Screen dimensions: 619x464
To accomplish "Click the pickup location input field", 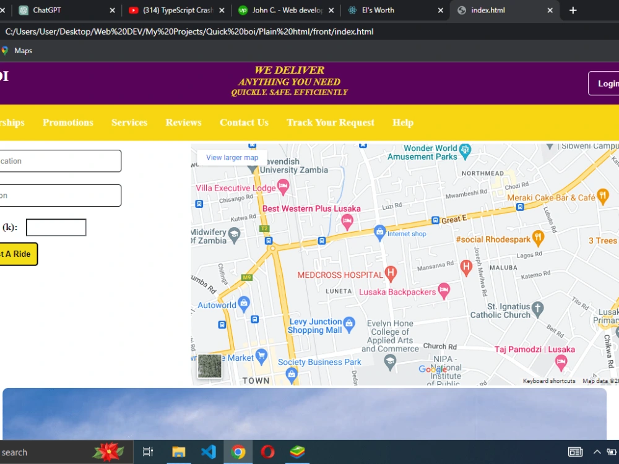I will point(60,161).
